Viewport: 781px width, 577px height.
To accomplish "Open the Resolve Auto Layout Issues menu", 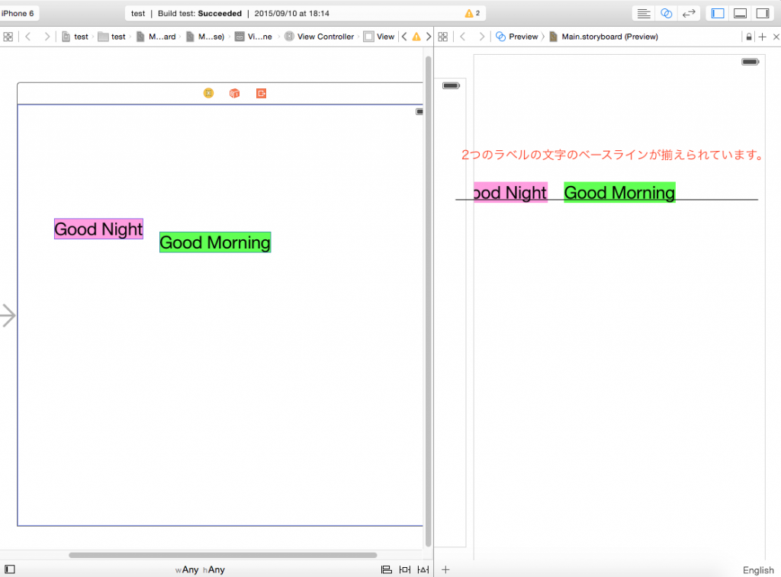I will click(x=423, y=569).
